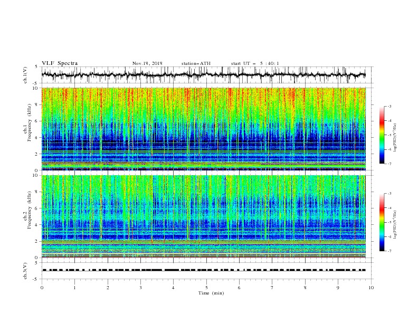Click the time axis tick label "10"
Image resolution: width=418 pixels, height=323 pixels.
(x=371, y=288)
